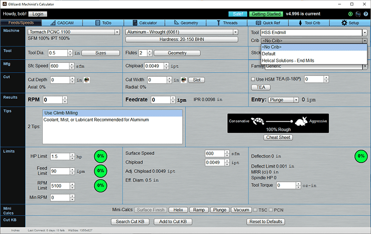Click the RPM result input field
This screenshot has width=371, height=234.
tap(52, 100)
